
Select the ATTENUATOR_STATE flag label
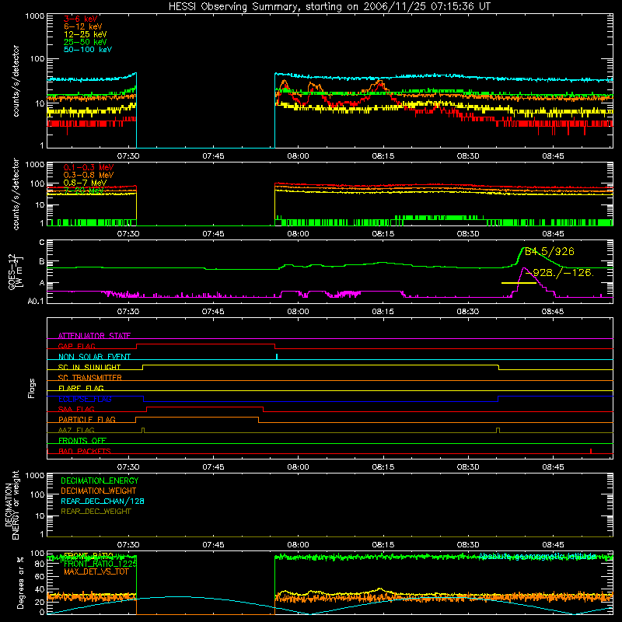(94, 336)
